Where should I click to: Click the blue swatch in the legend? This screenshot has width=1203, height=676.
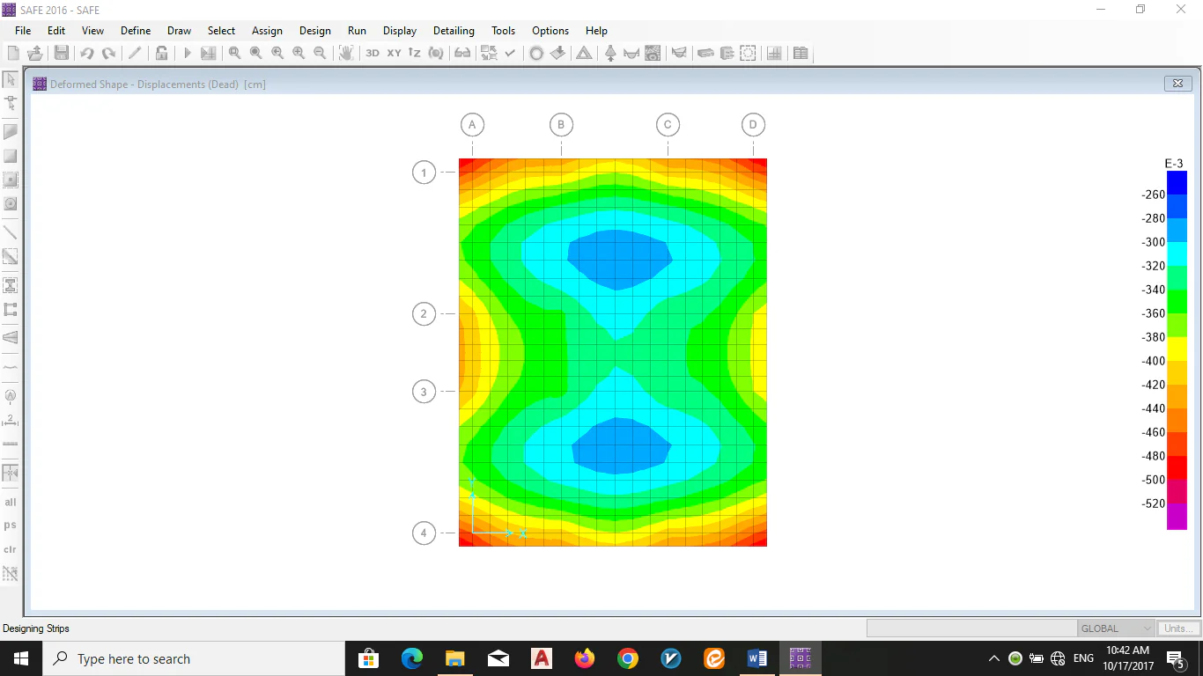pyautogui.click(x=1177, y=183)
